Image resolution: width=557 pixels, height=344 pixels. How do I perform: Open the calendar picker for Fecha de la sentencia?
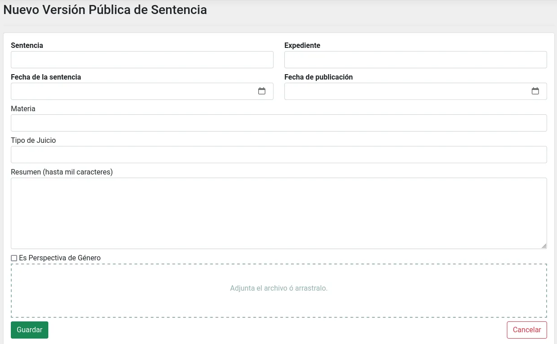(262, 91)
